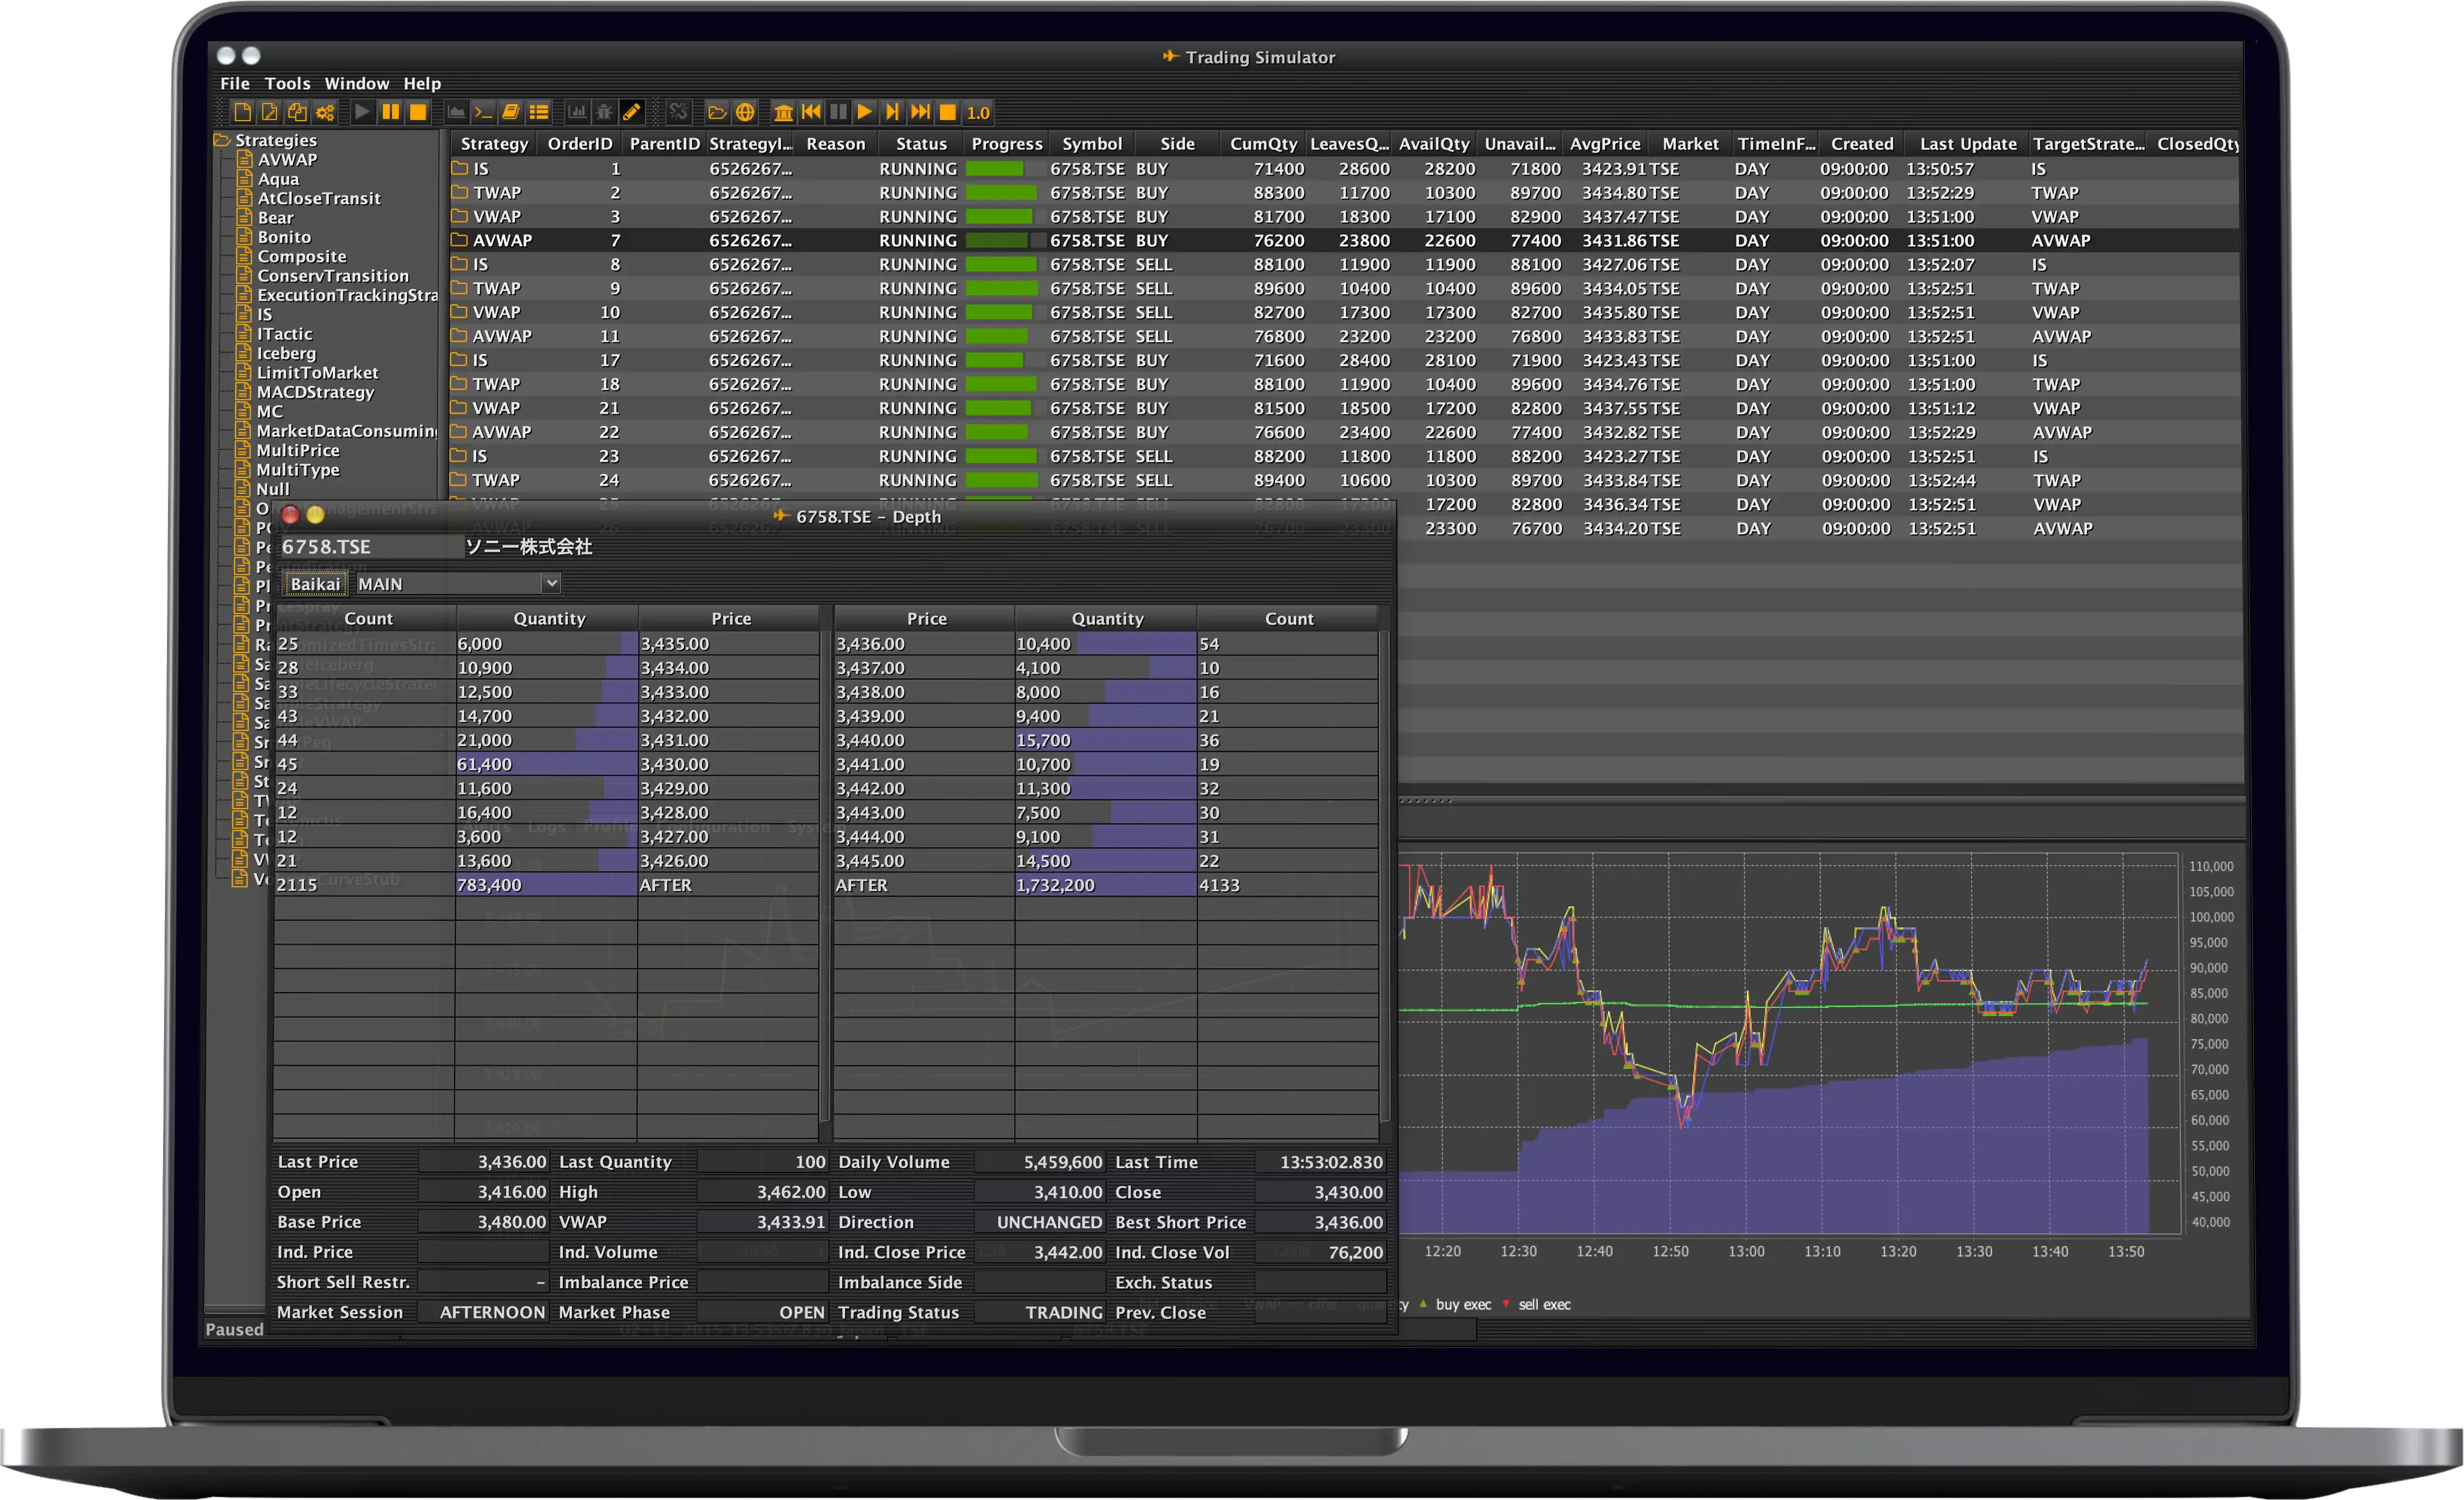Open the settings gears toolbar icon

pos(325,112)
